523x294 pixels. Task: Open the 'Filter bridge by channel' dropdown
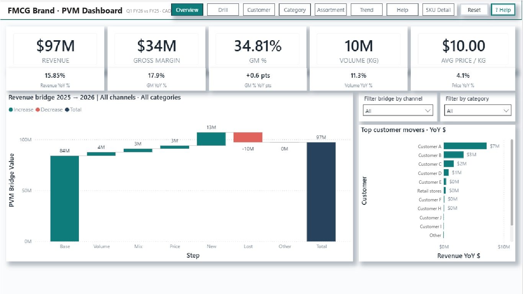pos(398,111)
